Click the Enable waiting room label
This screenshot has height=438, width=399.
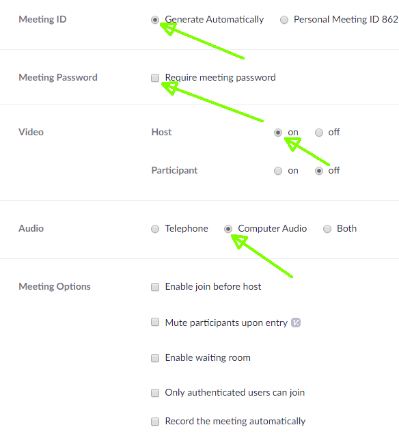click(x=208, y=358)
